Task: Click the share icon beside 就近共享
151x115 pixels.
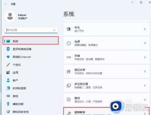Action: click(69, 71)
